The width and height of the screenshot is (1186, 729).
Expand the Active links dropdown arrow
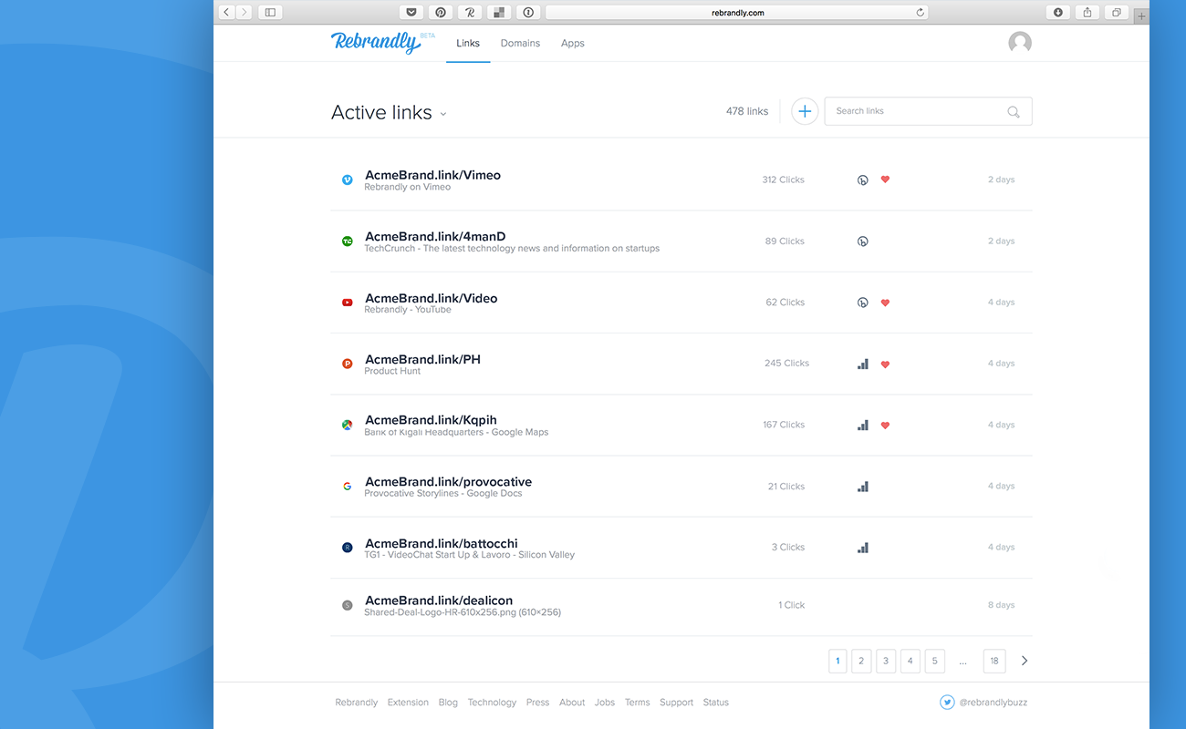[443, 114]
